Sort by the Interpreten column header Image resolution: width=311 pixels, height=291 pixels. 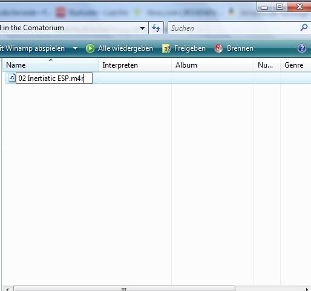coord(136,65)
